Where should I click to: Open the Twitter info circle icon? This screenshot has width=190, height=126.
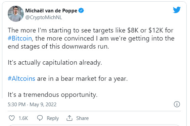(177, 104)
